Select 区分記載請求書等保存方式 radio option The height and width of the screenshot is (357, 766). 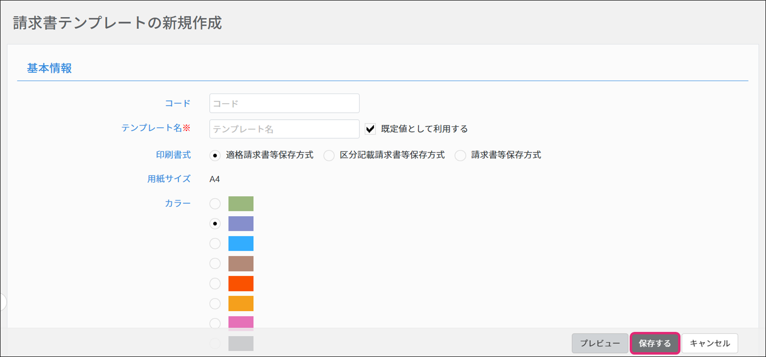329,155
